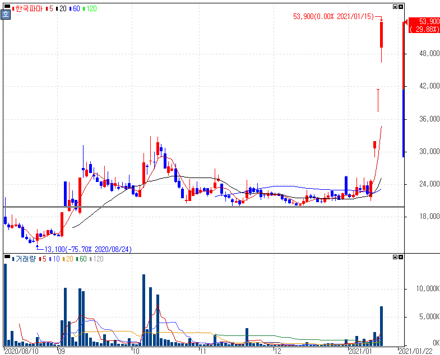Click the 5,000K volume axis label

429,316
